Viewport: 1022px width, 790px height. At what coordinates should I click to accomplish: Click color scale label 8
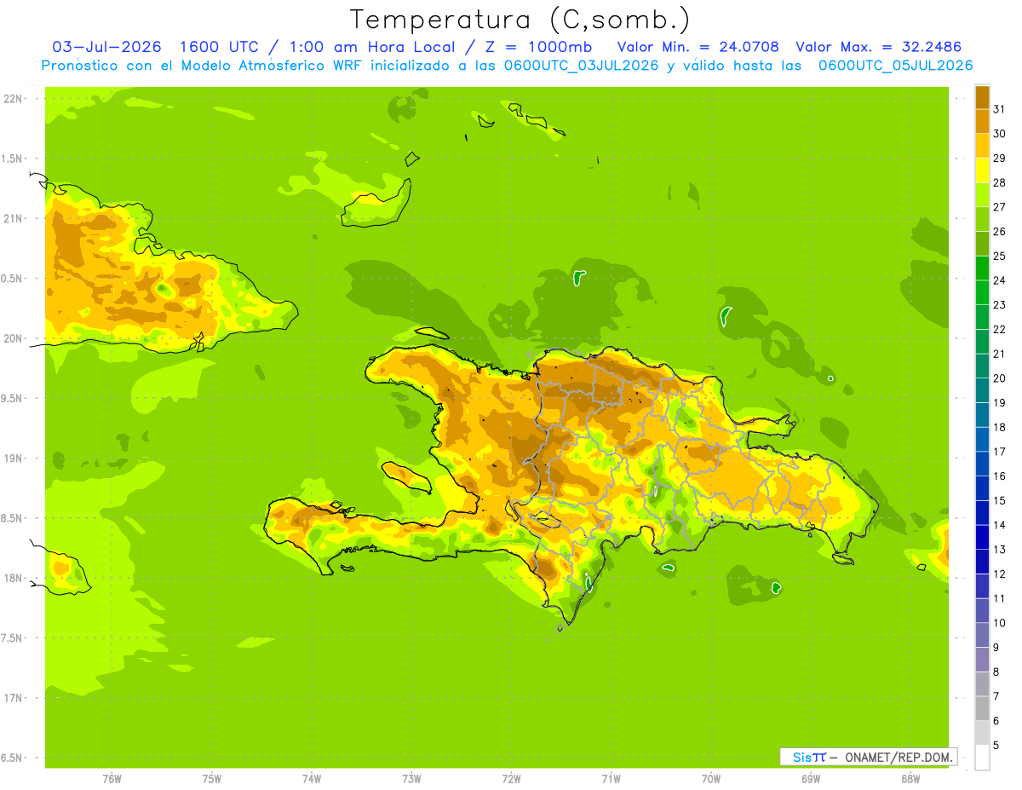[x=996, y=672]
